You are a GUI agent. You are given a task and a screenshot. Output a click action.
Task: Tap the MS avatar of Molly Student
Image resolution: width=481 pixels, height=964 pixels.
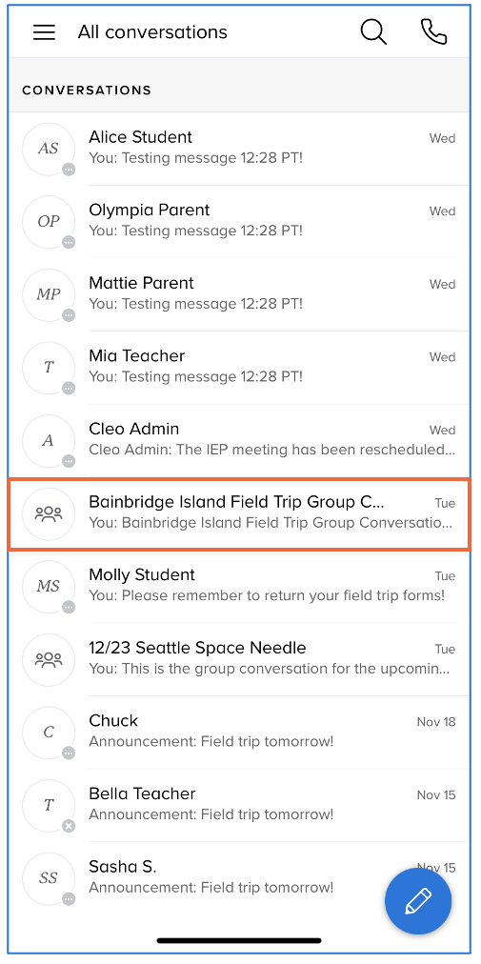pyautogui.click(x=49, y=587)
